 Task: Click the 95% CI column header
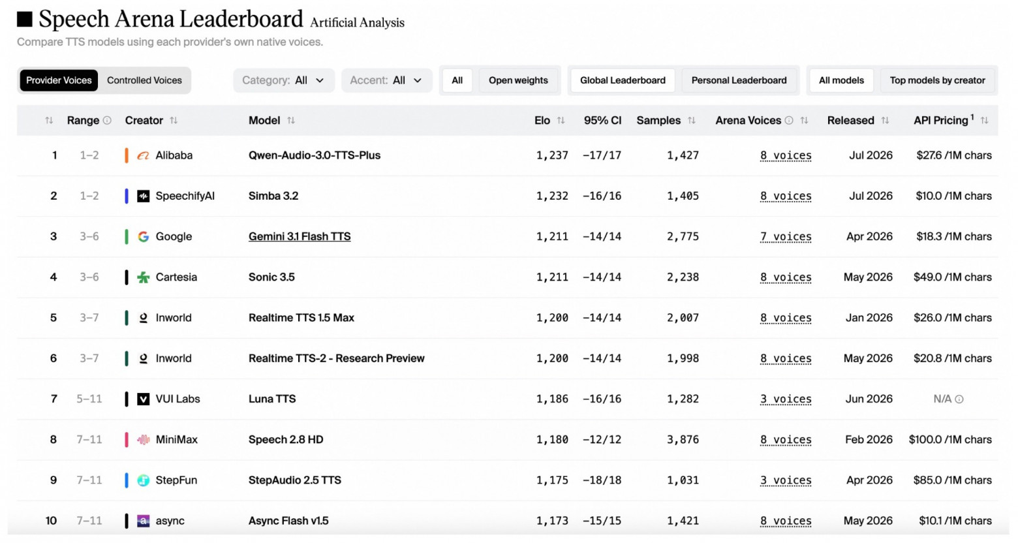pos(602,120)
